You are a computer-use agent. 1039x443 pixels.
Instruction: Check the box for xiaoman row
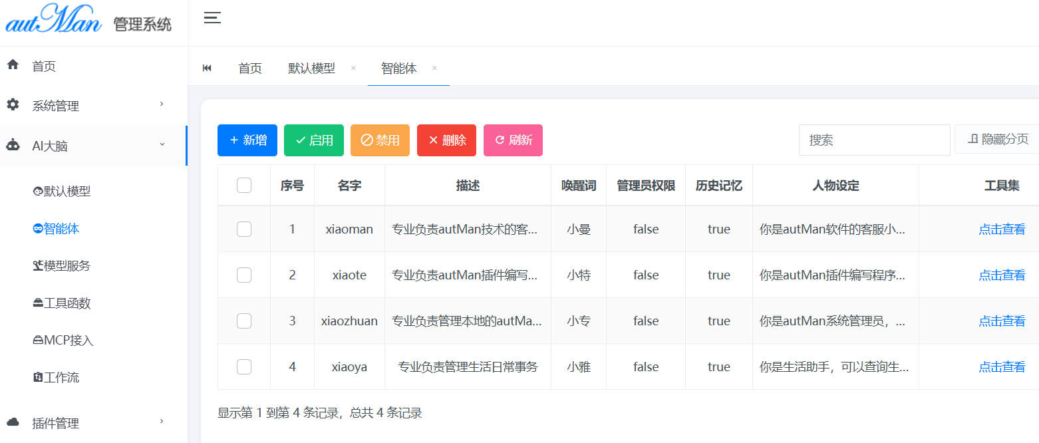pyautogui.click(x=244, y=229)
